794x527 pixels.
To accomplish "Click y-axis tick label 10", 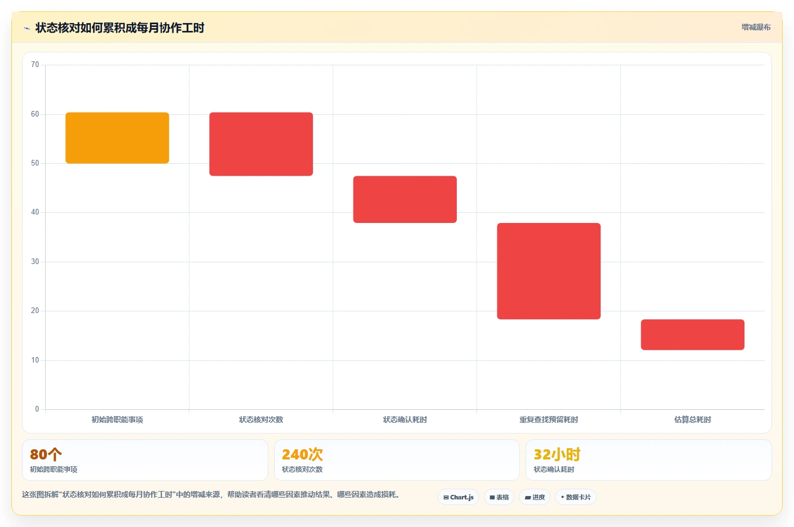I will tap(35, 360).
